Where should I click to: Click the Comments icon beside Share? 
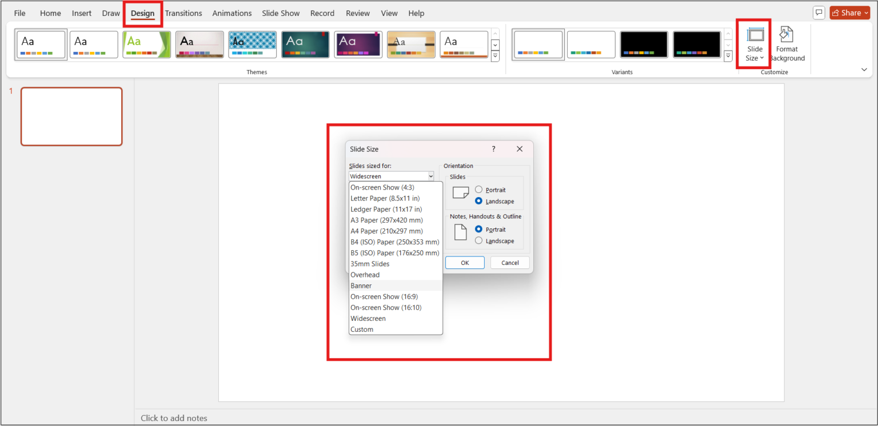[819, 12]
